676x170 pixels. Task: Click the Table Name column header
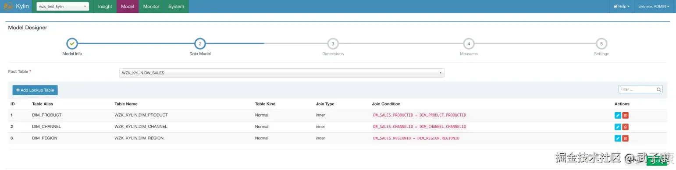click(126, 104)
